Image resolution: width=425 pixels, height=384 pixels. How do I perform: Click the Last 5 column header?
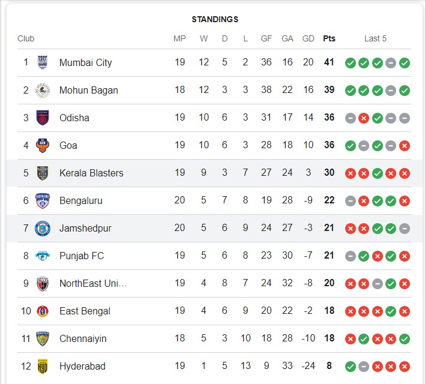click(375, 38)
